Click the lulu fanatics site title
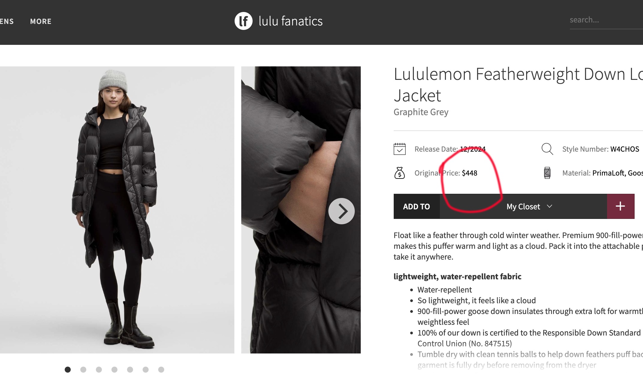The image size is (643, 378). [x=291, y=21]
